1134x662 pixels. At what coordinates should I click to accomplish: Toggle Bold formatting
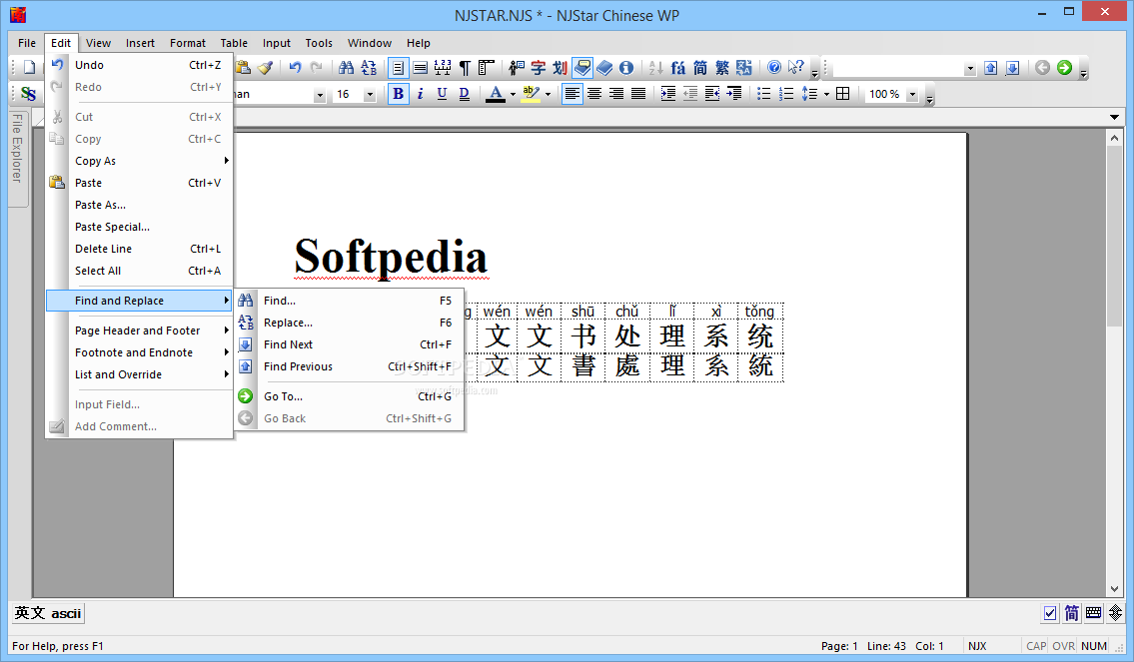pos(398,94)
